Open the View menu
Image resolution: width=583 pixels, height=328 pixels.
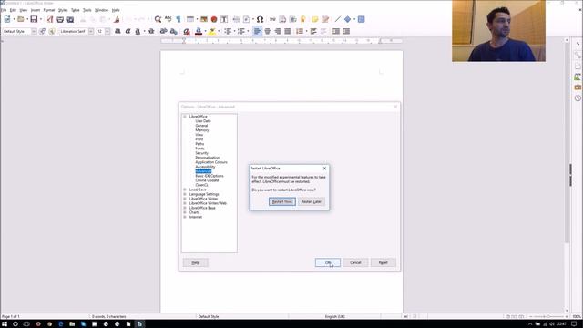click(x=23, y=10)
